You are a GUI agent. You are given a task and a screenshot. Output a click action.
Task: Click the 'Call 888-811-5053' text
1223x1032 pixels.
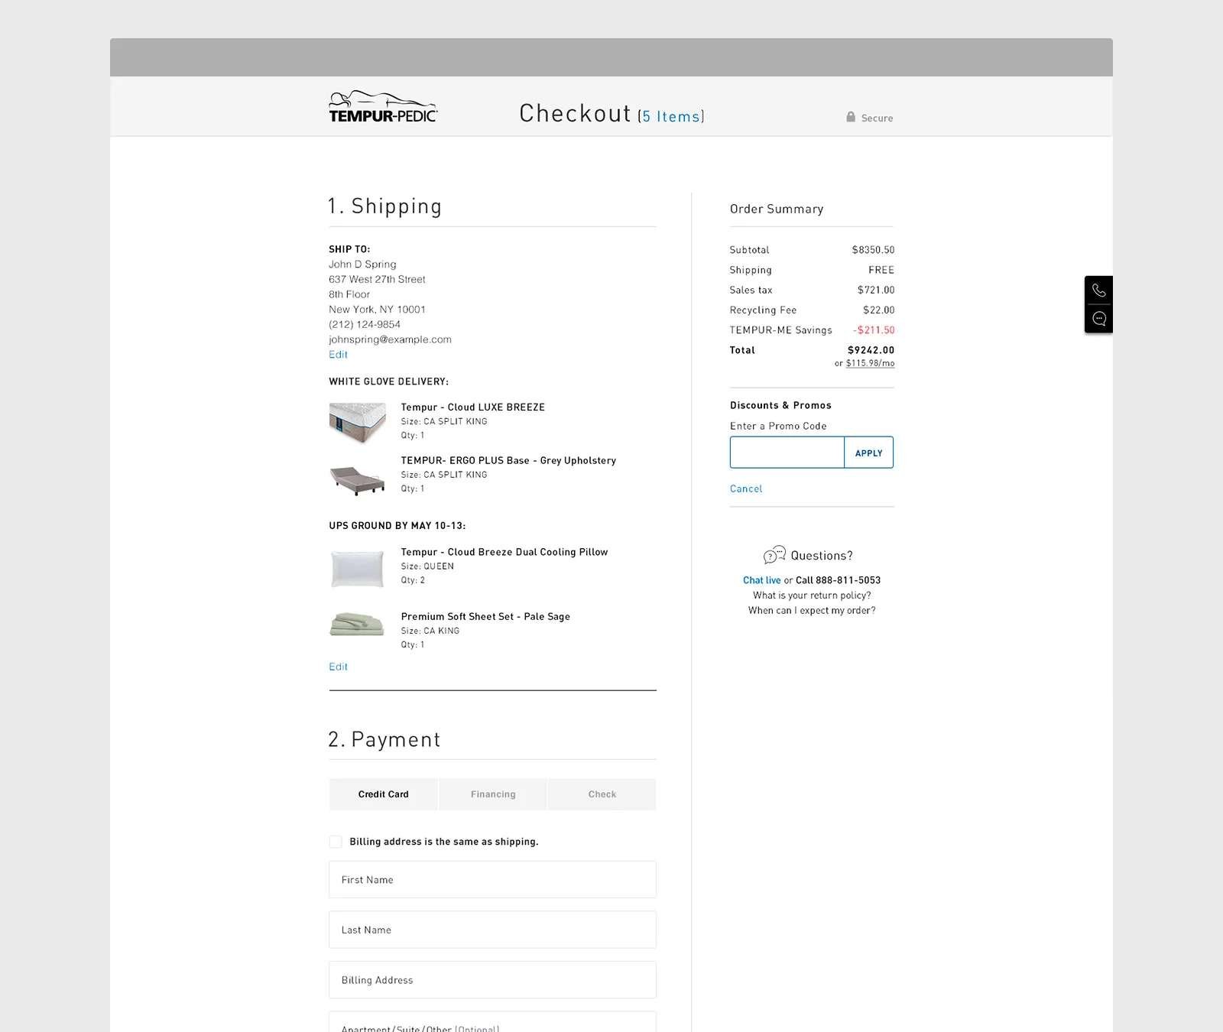[x=838, y=580]
